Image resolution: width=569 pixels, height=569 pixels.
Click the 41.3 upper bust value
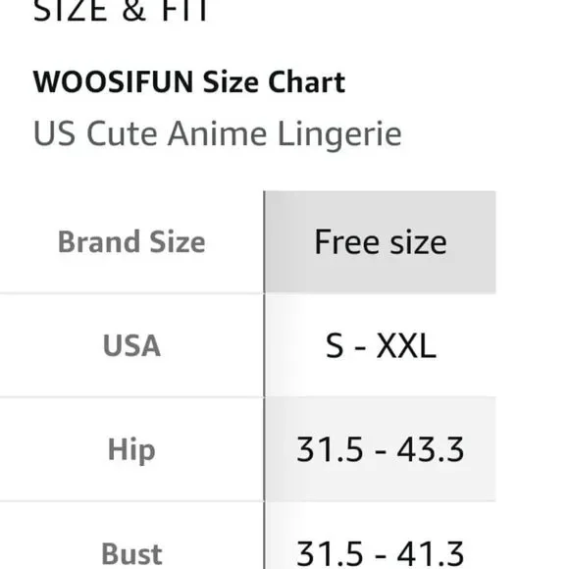point(431,553)
